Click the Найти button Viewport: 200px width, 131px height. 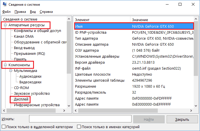[149, 119]
